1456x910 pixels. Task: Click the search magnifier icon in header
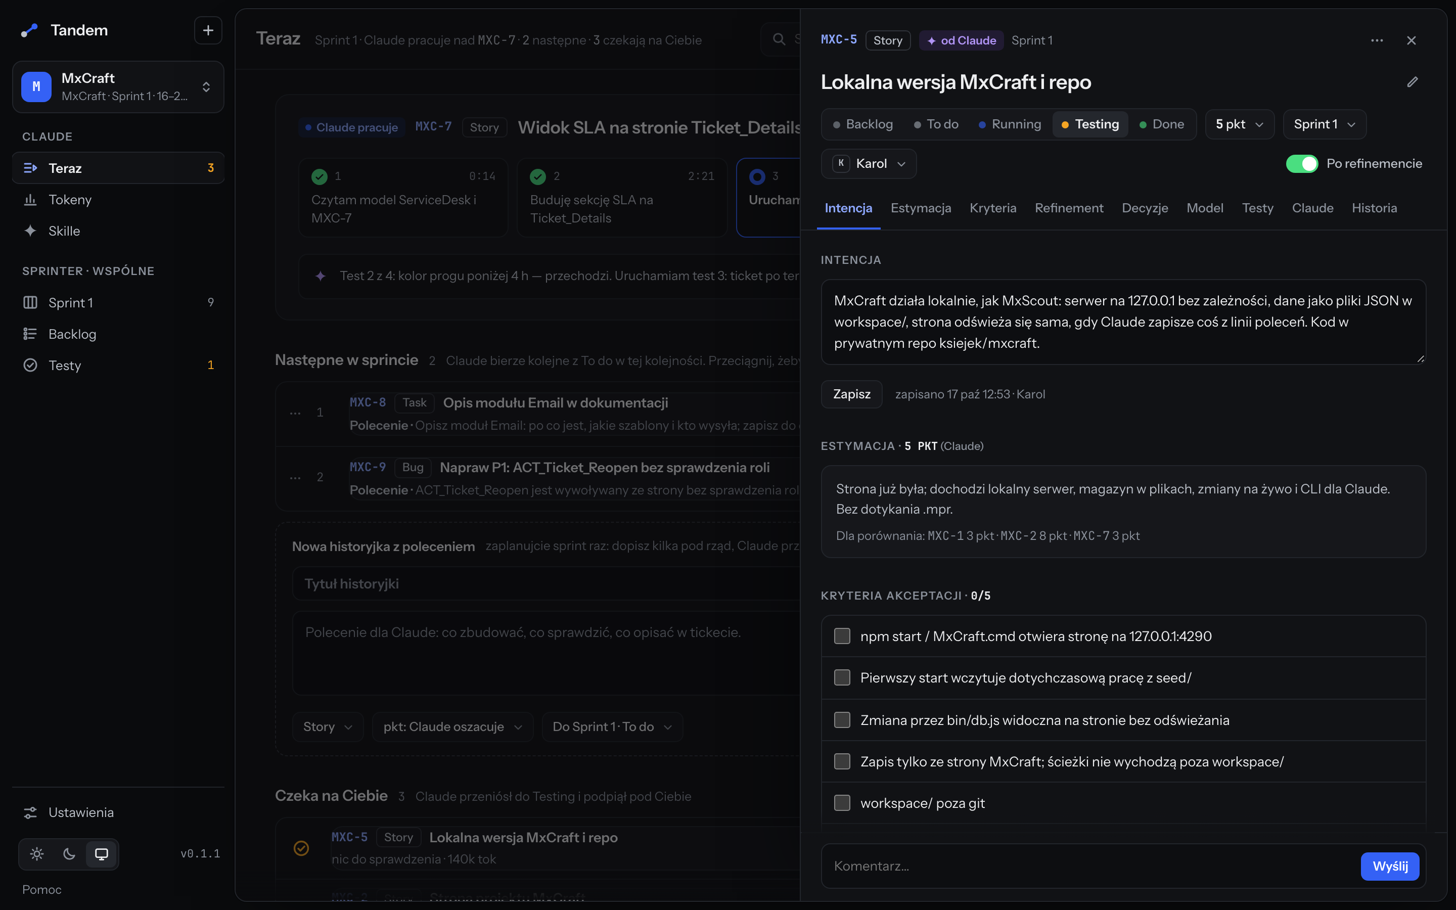click(779, 39)
